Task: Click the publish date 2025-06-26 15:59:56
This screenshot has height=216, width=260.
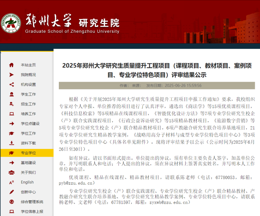Action: 183,85
